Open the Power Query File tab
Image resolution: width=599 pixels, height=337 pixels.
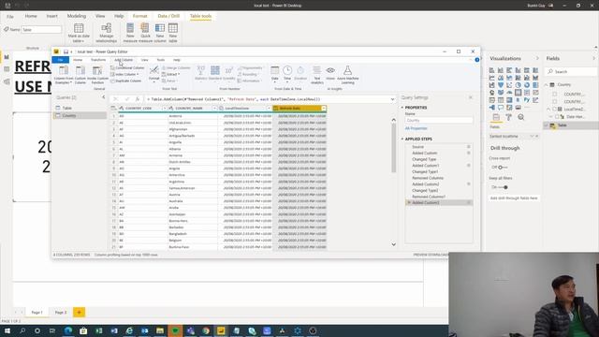(60, 60)
